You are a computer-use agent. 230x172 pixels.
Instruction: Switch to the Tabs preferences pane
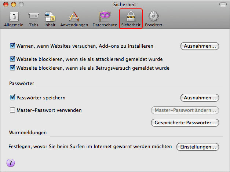point(34,18)
